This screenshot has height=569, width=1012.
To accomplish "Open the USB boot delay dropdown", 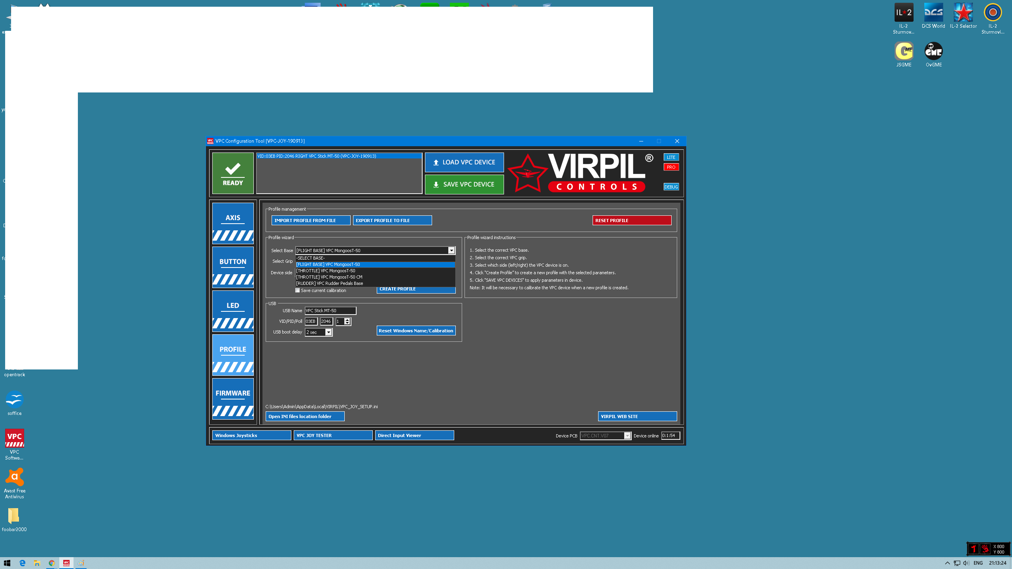I will [x=329, y=332].
